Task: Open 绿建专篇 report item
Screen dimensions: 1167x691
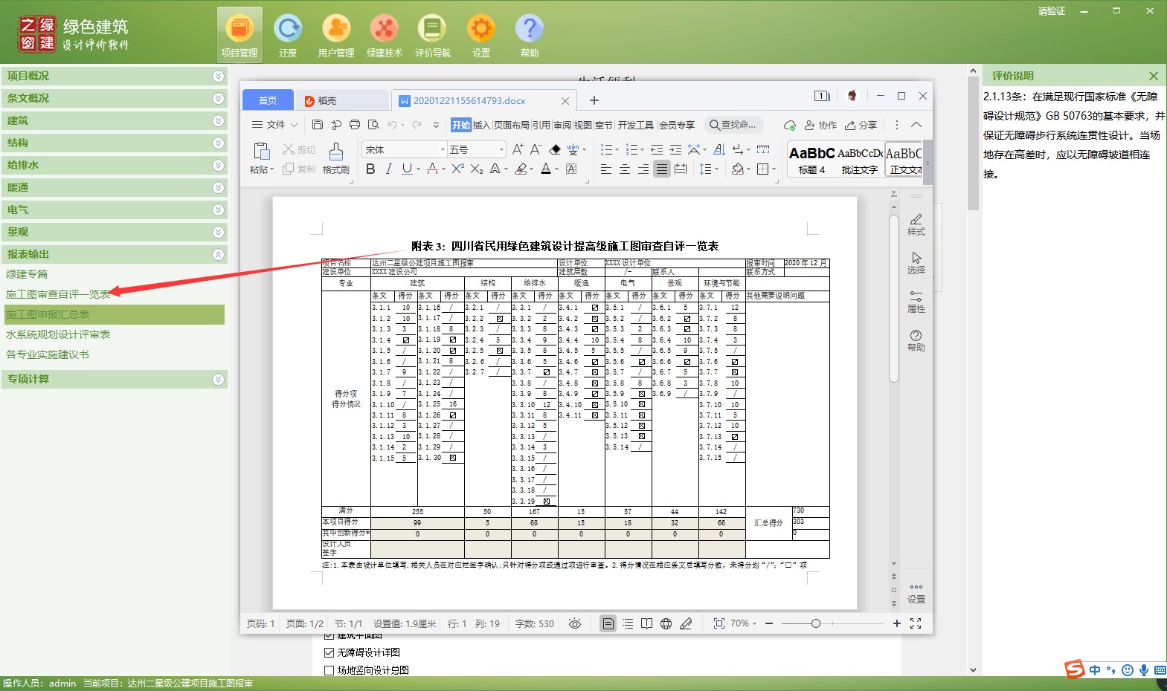Action: tap(27, 274)
